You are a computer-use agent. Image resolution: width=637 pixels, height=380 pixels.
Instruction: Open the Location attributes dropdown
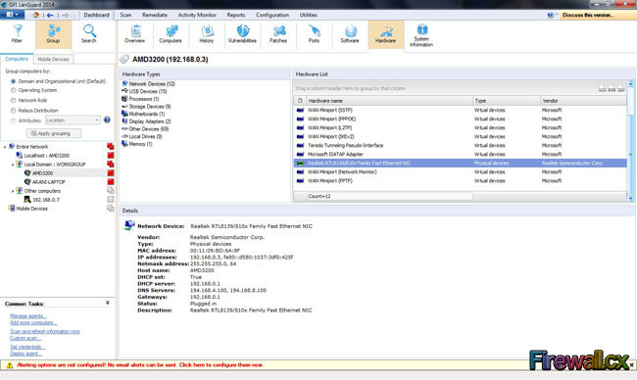tap(73, 120)
